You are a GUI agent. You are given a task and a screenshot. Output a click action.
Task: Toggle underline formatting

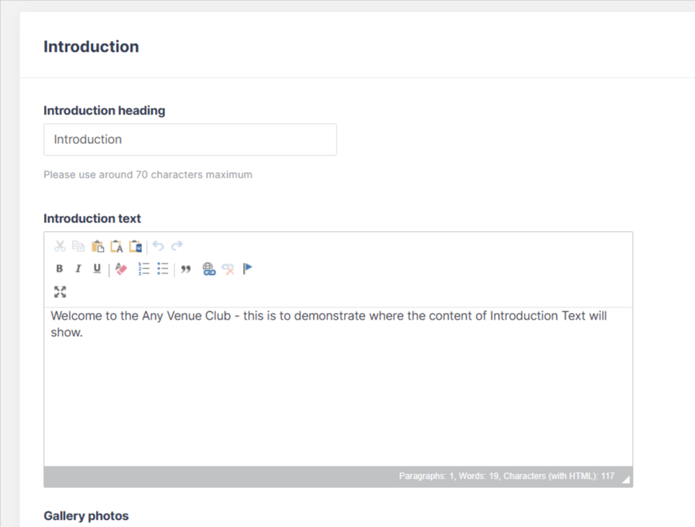(x=97, y=269)
